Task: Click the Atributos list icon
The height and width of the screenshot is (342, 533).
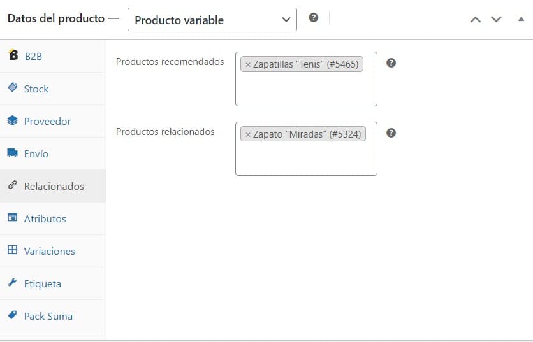Action: click(12, 217)
